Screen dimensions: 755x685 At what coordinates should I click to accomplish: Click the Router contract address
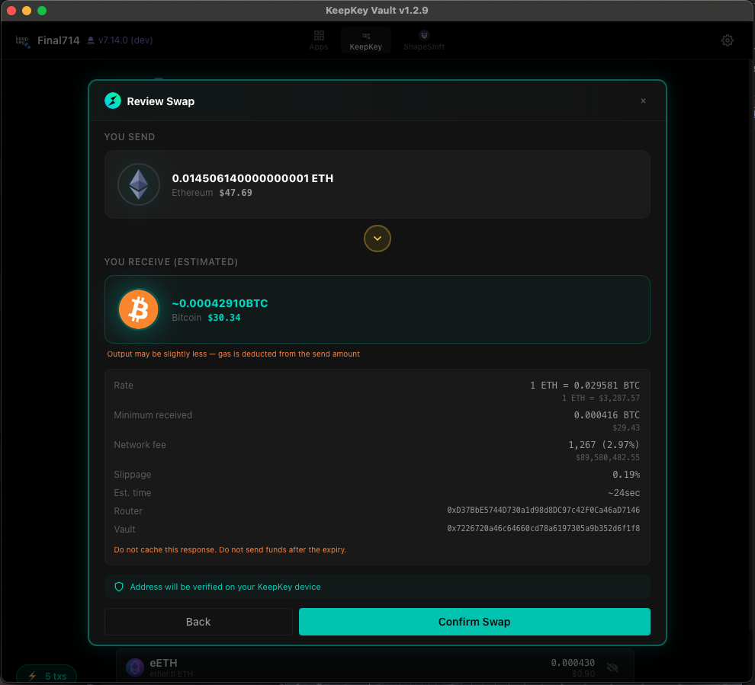click(x=543, y=510)
